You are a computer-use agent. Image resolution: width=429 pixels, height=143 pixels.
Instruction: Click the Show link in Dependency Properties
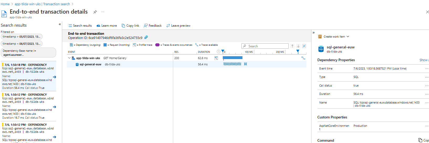(x=424, y=60)
